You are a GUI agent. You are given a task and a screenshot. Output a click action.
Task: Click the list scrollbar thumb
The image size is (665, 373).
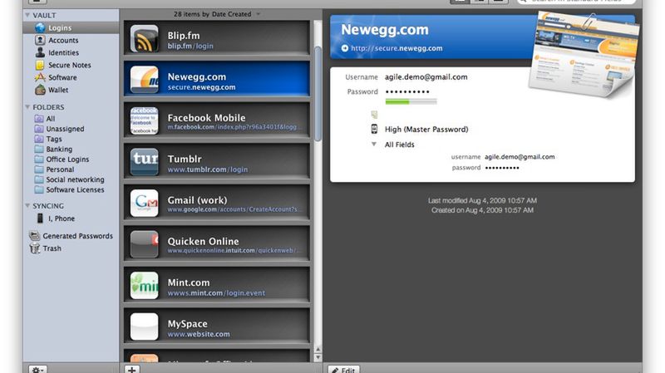(x=318, y=94)
